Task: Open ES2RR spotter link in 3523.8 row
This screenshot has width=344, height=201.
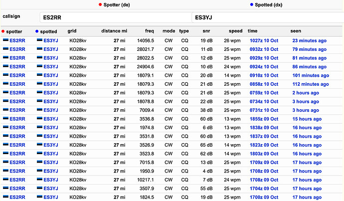Action: point(17,154)
